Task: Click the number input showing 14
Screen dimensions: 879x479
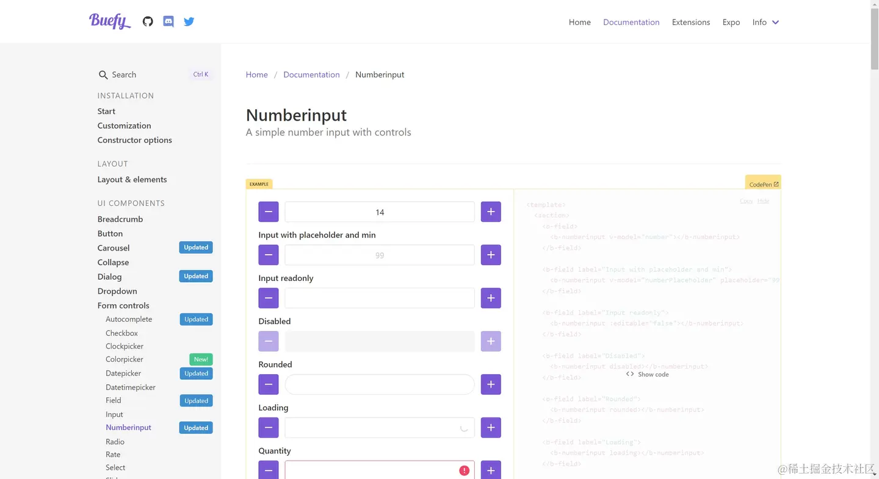Action: pos(380,212)
